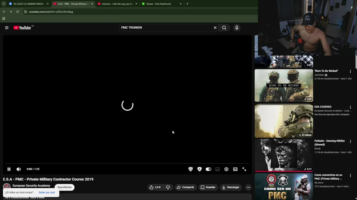Open the XII_Doce channel link
The image size is (357, 200).
click(x=319, y=183)
